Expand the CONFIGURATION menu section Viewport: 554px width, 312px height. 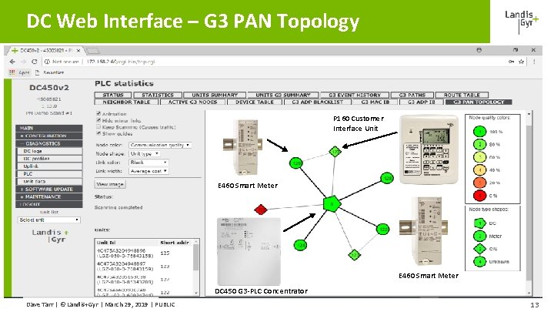pos(49,136)
